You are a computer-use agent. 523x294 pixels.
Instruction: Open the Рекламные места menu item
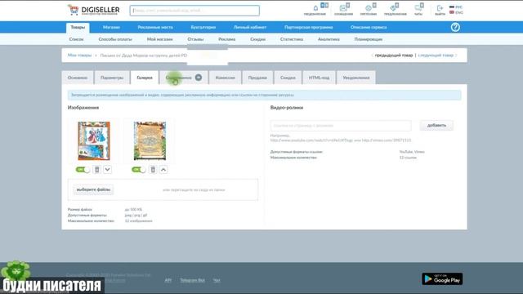[x=155, y=27]
